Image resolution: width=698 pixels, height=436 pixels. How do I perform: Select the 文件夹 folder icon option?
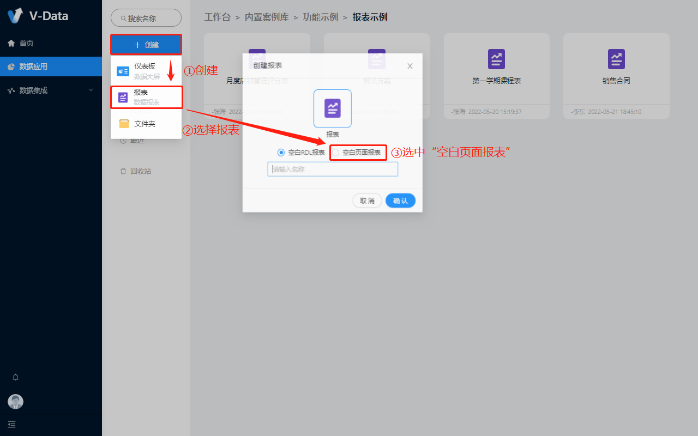click(x=124, y=124)
